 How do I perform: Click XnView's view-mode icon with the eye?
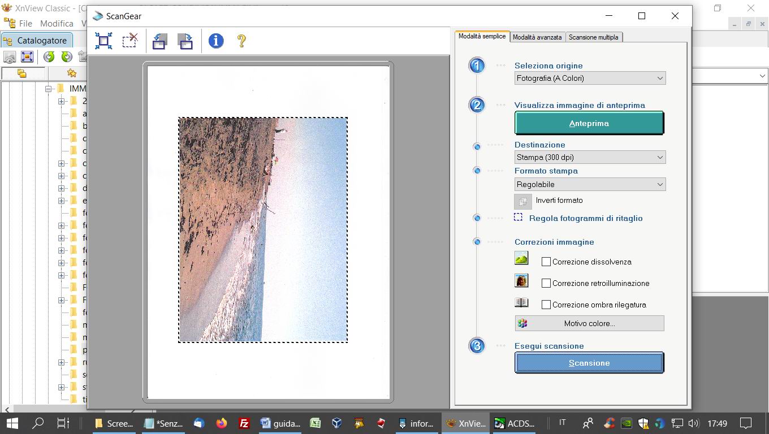point(10,57)
